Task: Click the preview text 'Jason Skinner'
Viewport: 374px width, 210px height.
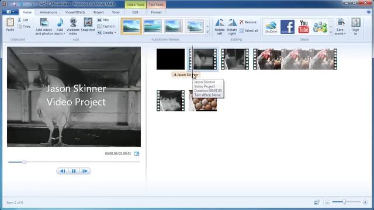Action: pos(77,89)
